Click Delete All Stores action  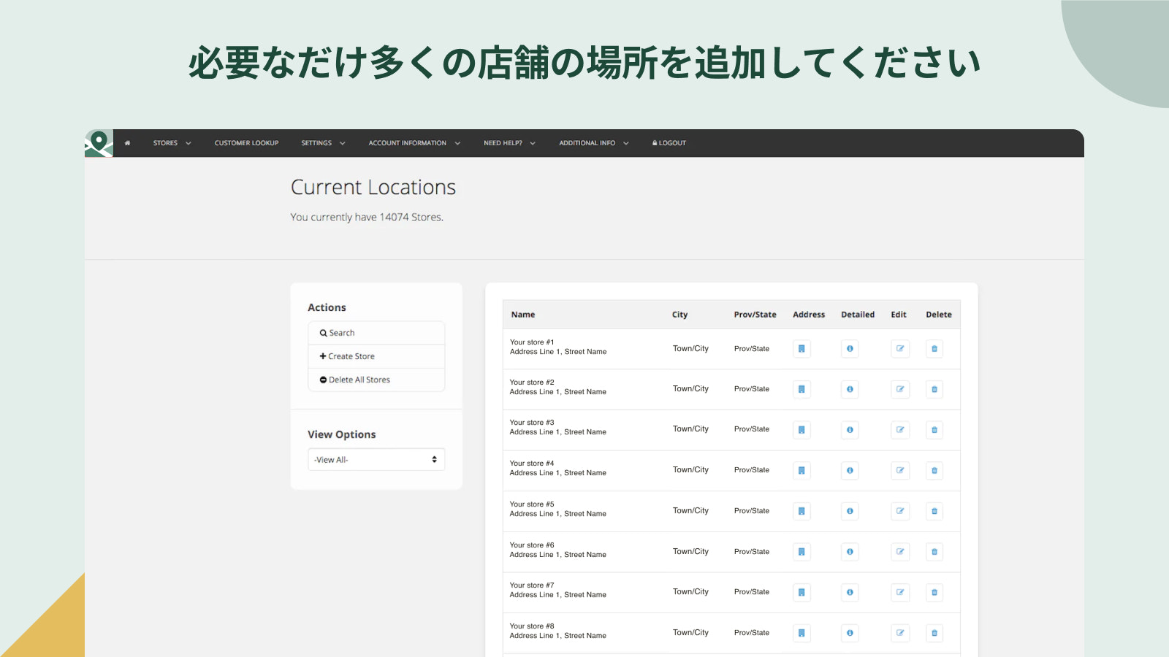pyautogui.click(x=376, y=380)
